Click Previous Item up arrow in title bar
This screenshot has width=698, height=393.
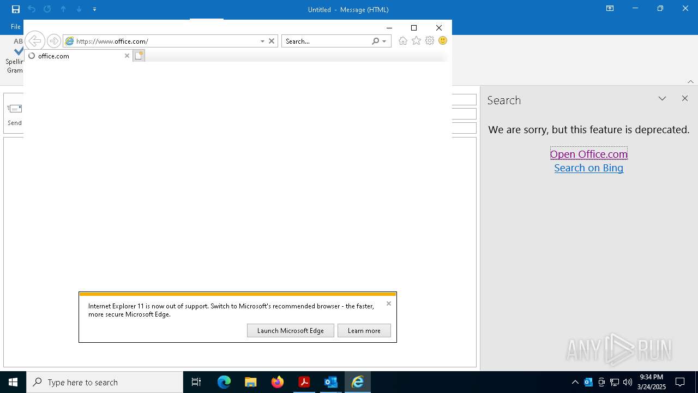(63, 9)
